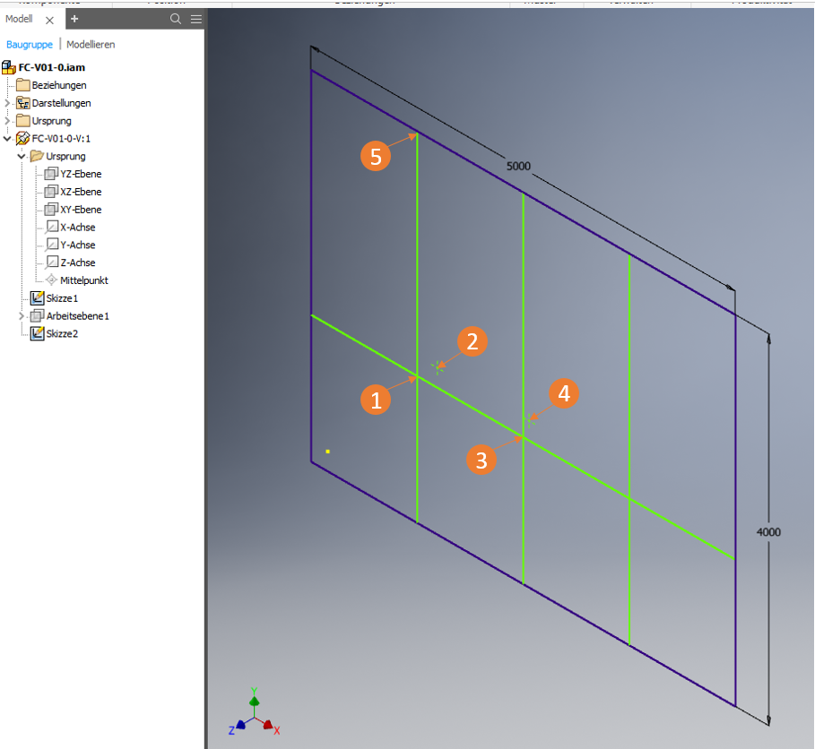This screenshot has height=749, width=815.
Task: Select Mittelpunkt in the tree
Action: pos(83,280)
